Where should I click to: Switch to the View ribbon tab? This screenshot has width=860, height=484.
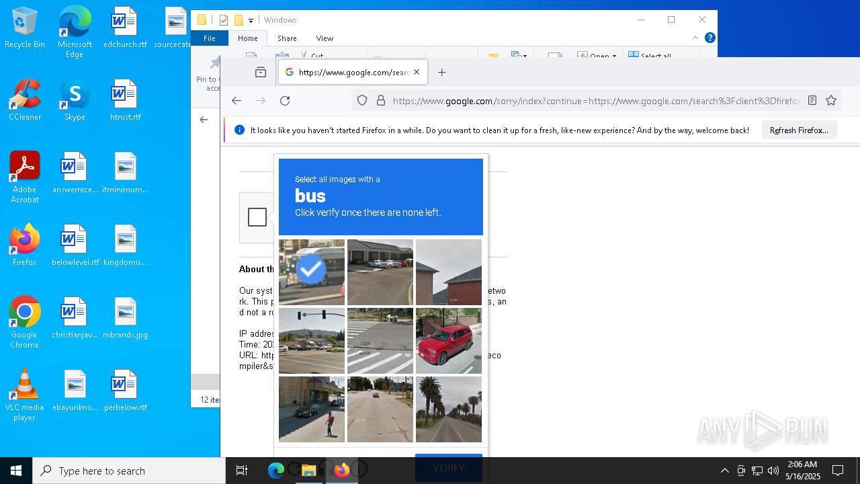(x=325, y=38)
